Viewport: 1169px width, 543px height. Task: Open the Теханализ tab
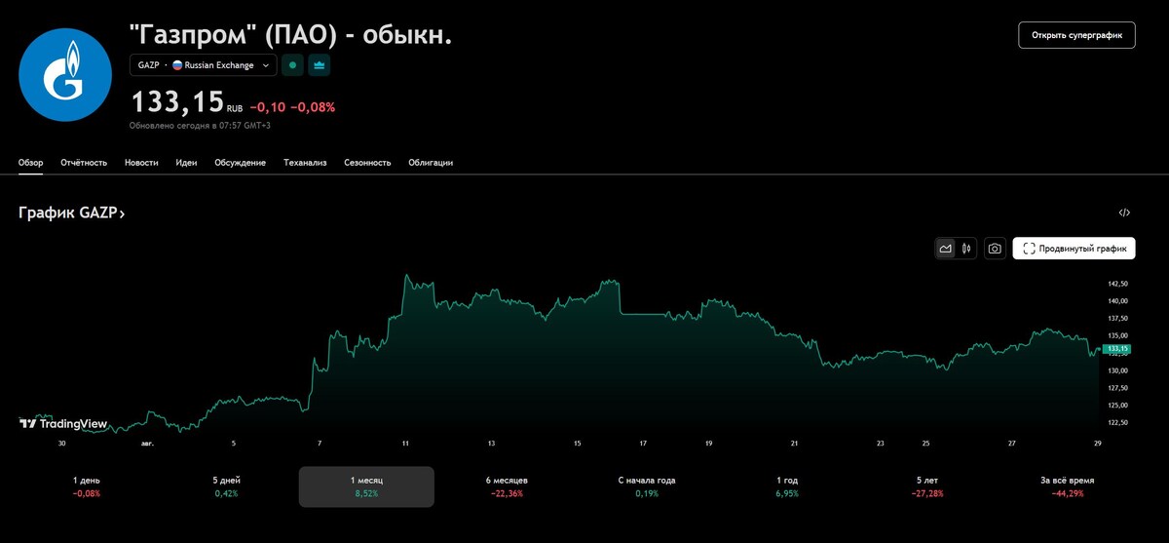pyautogui.click(x=305, y=163)
